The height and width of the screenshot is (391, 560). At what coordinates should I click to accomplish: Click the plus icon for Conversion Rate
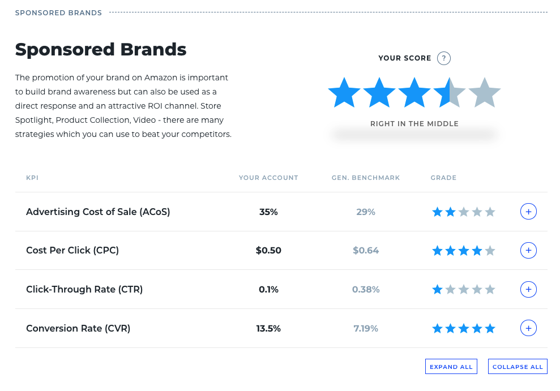point(528,328)
